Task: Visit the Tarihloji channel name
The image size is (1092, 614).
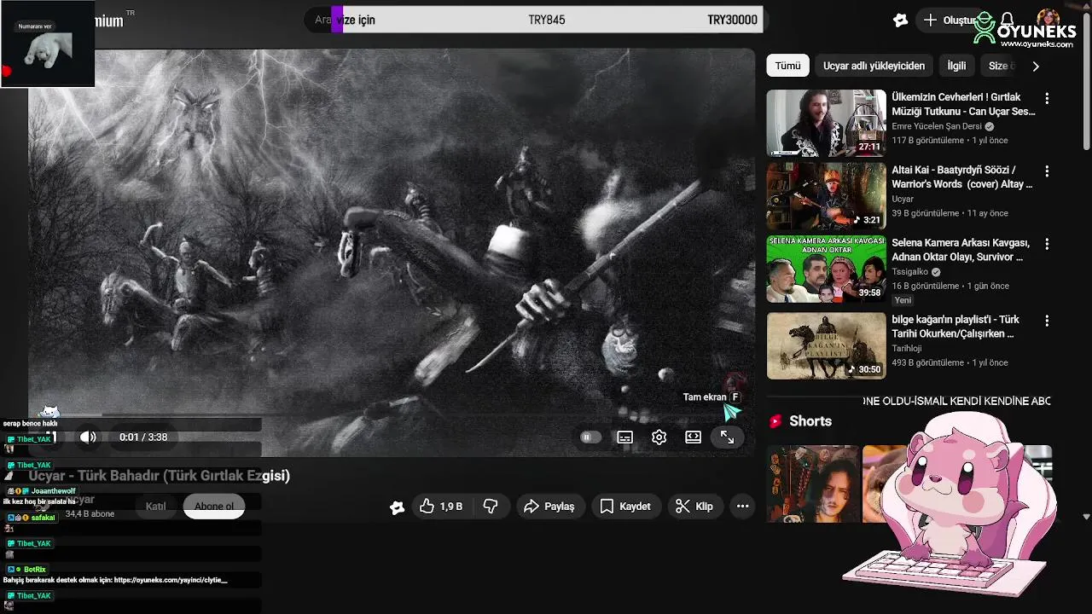Action: point(906,348)
